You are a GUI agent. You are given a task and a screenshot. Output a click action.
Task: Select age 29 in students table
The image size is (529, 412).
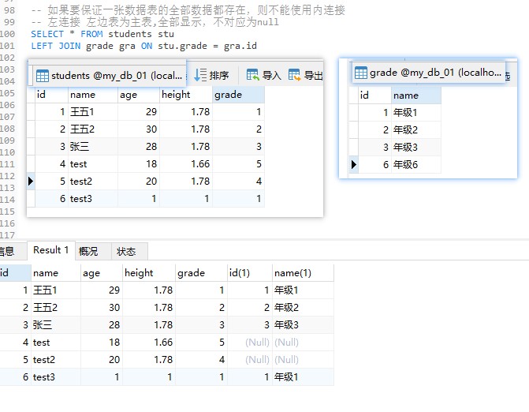click(139, 112)
